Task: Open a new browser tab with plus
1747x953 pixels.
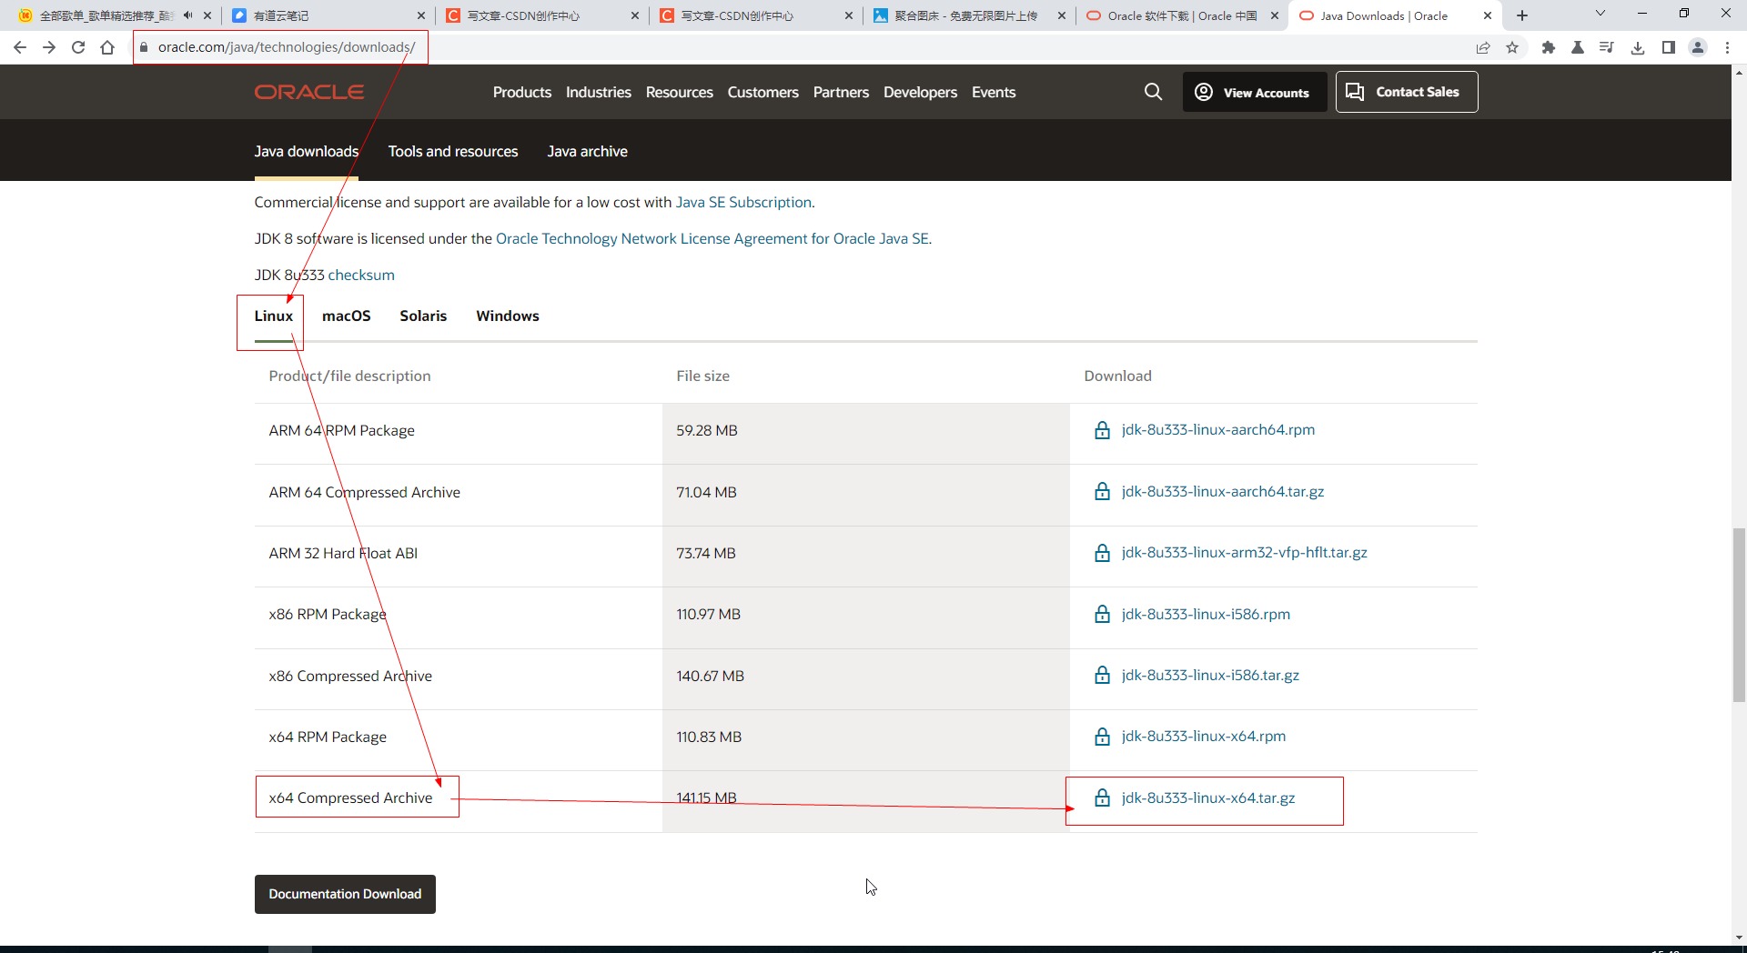Action: 1522,15
